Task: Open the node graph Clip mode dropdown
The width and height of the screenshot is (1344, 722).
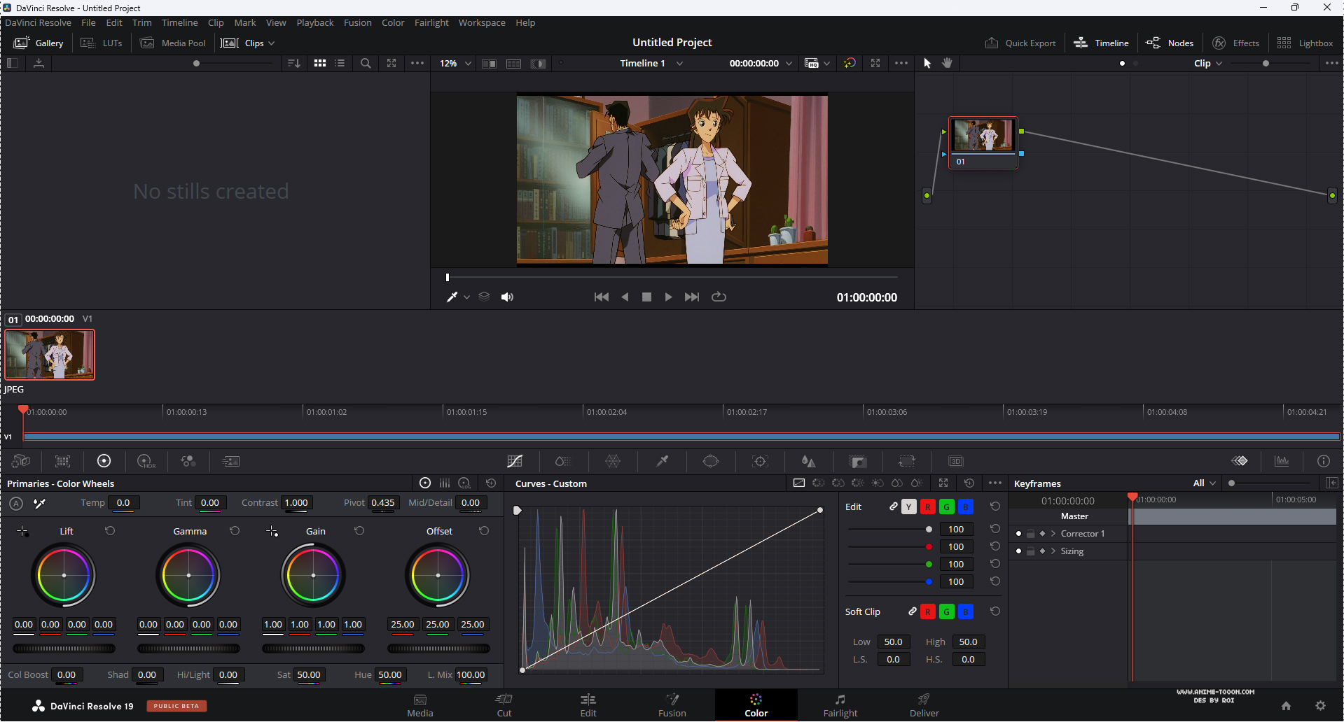Action: click(x=1208, y=63)
